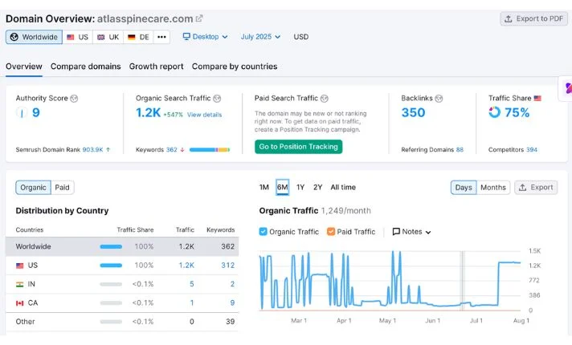
Task: Open the Growth report tab
Action: [156, 67]
